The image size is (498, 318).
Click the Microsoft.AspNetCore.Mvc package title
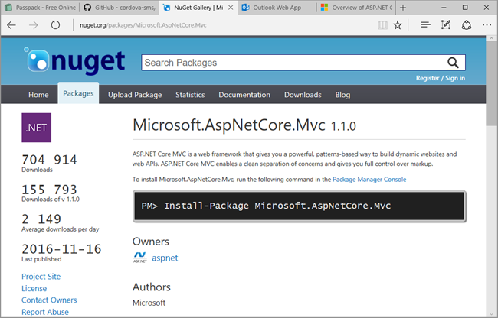tap(229, 125)
